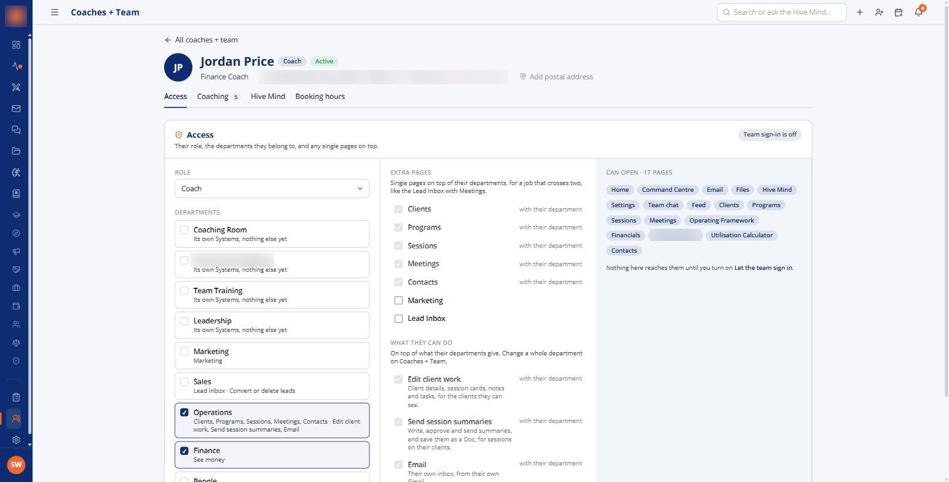The height and width of the screenshot is (482, 949).
Task: Go back to All coaches + team
Action: (201, 40)
